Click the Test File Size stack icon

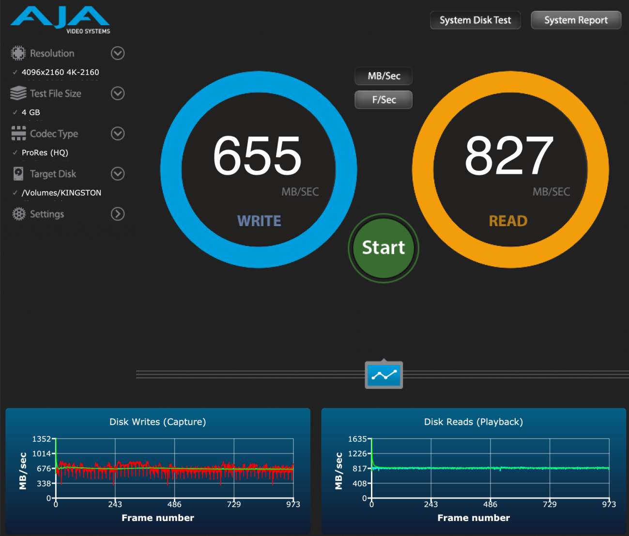18,93
